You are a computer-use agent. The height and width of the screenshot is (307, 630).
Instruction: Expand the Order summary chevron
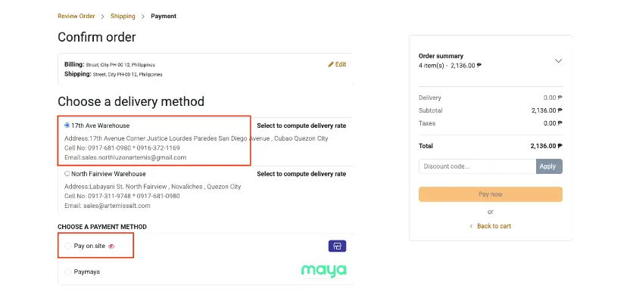[x=559, y=60]
